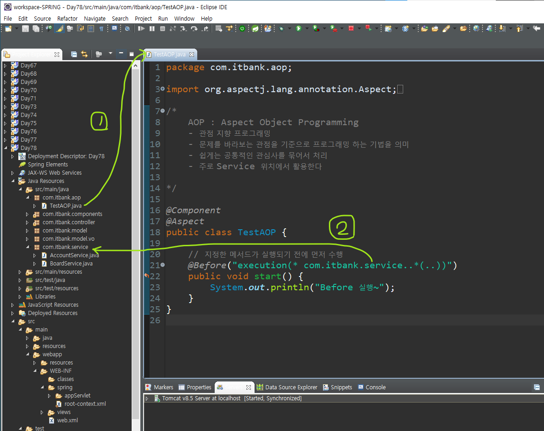Close the TestAOP.java editor tab
Screen dimensions: 544x431
pos(192,55)
